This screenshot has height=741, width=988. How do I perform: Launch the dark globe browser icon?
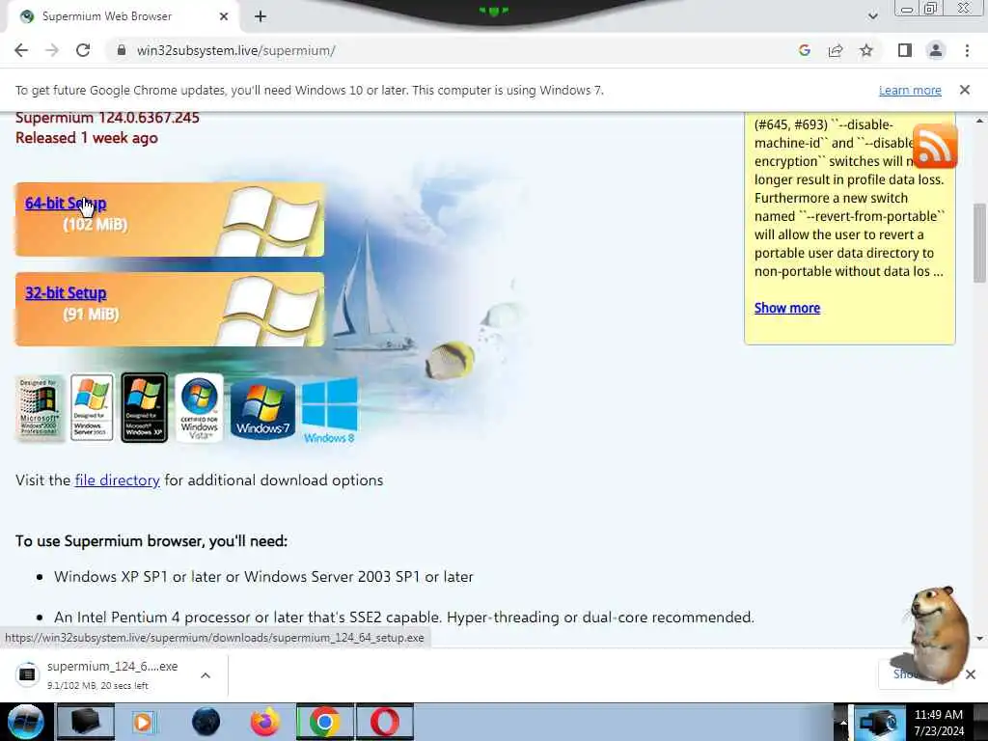pos(206,722)
